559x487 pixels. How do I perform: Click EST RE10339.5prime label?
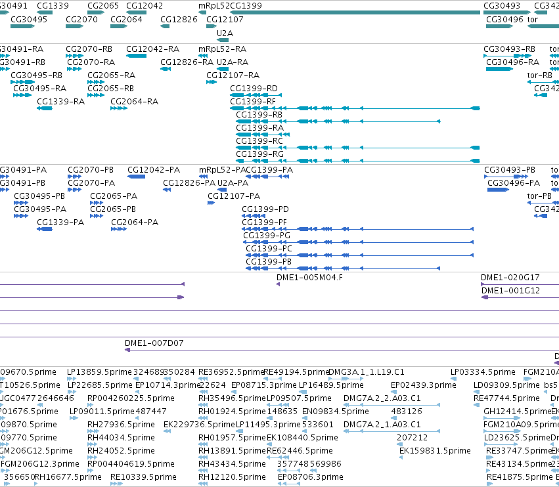143,477
